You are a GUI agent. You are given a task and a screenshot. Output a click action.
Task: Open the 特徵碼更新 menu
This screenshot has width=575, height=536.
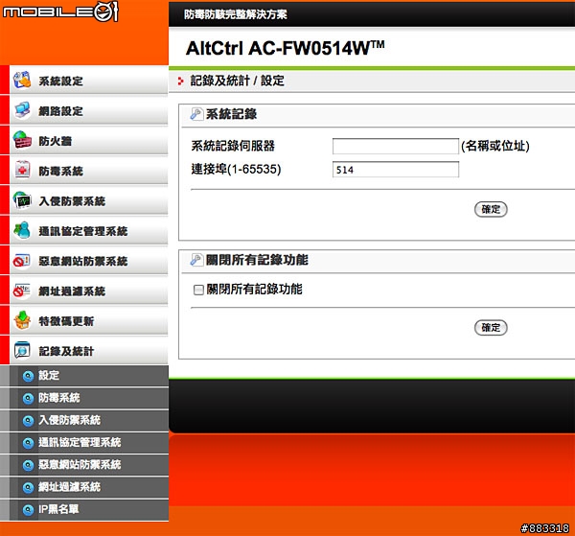click(89, 321)
